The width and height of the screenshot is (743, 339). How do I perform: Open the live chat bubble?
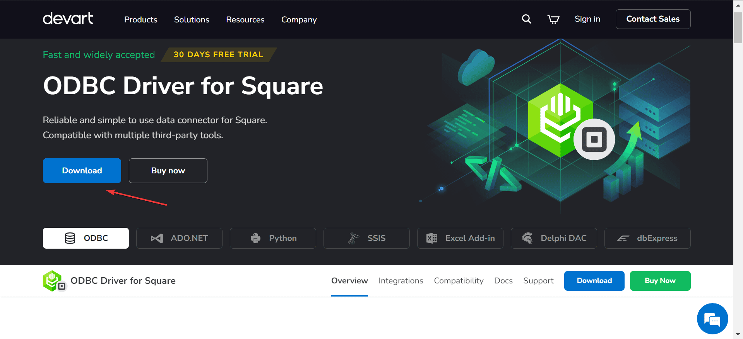[712, 319]
